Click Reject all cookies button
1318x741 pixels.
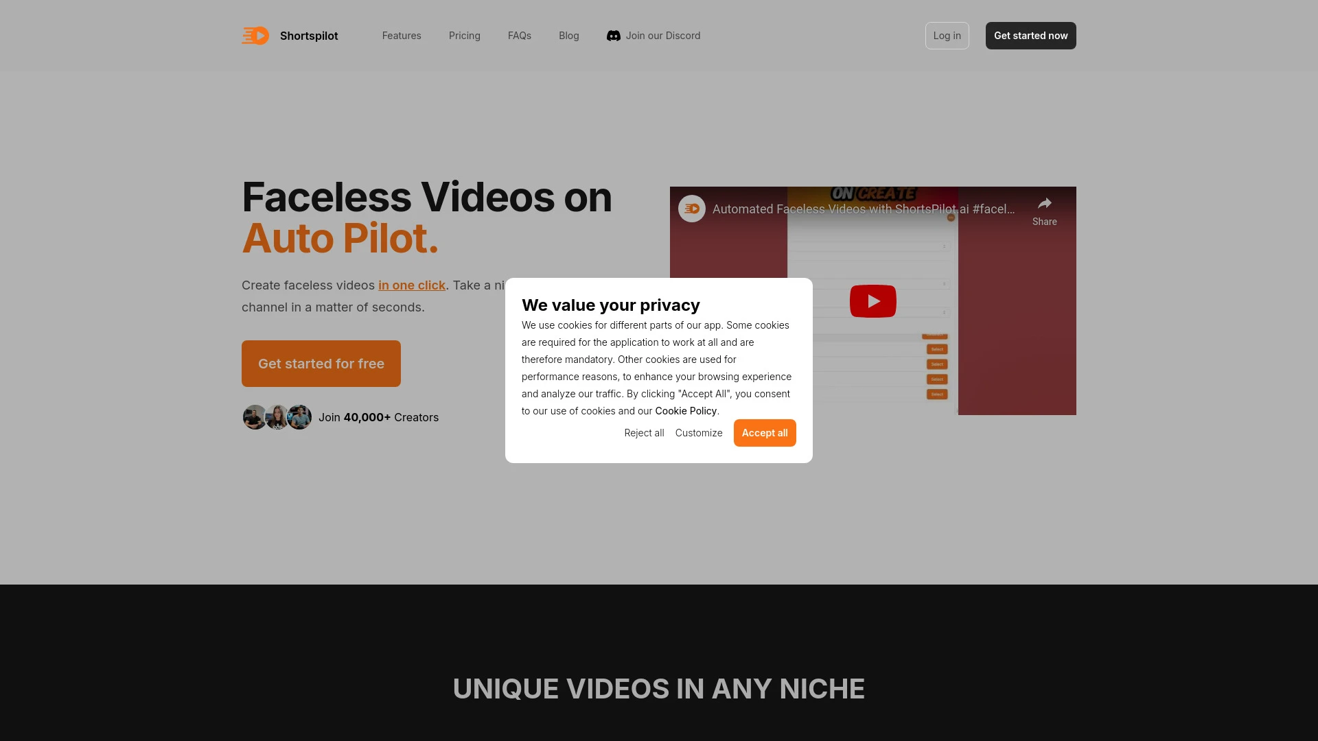click(645, 432)
